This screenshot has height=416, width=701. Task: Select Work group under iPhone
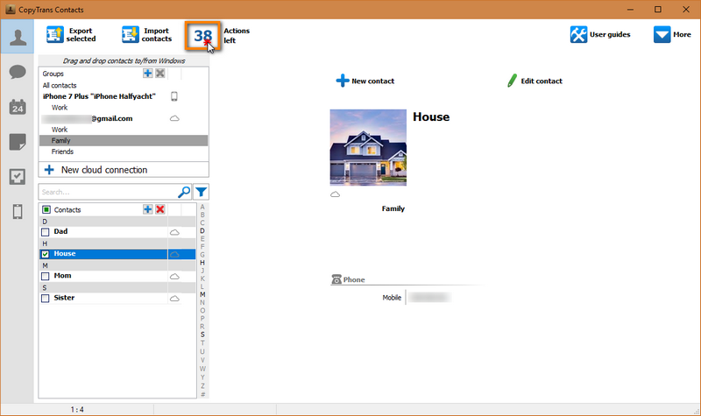pos(60,107)
